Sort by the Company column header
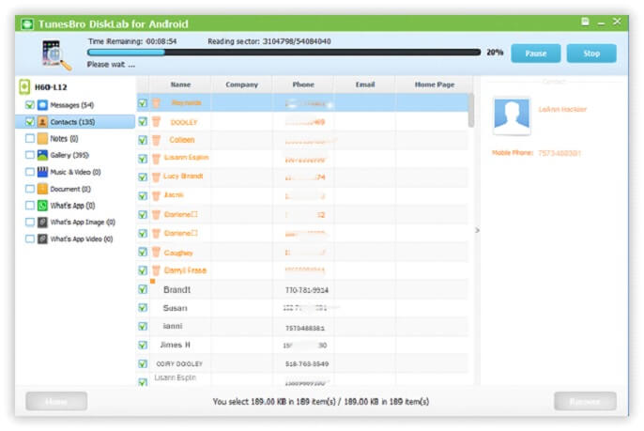The image size is (644, 431). click(x=242, y=85)
